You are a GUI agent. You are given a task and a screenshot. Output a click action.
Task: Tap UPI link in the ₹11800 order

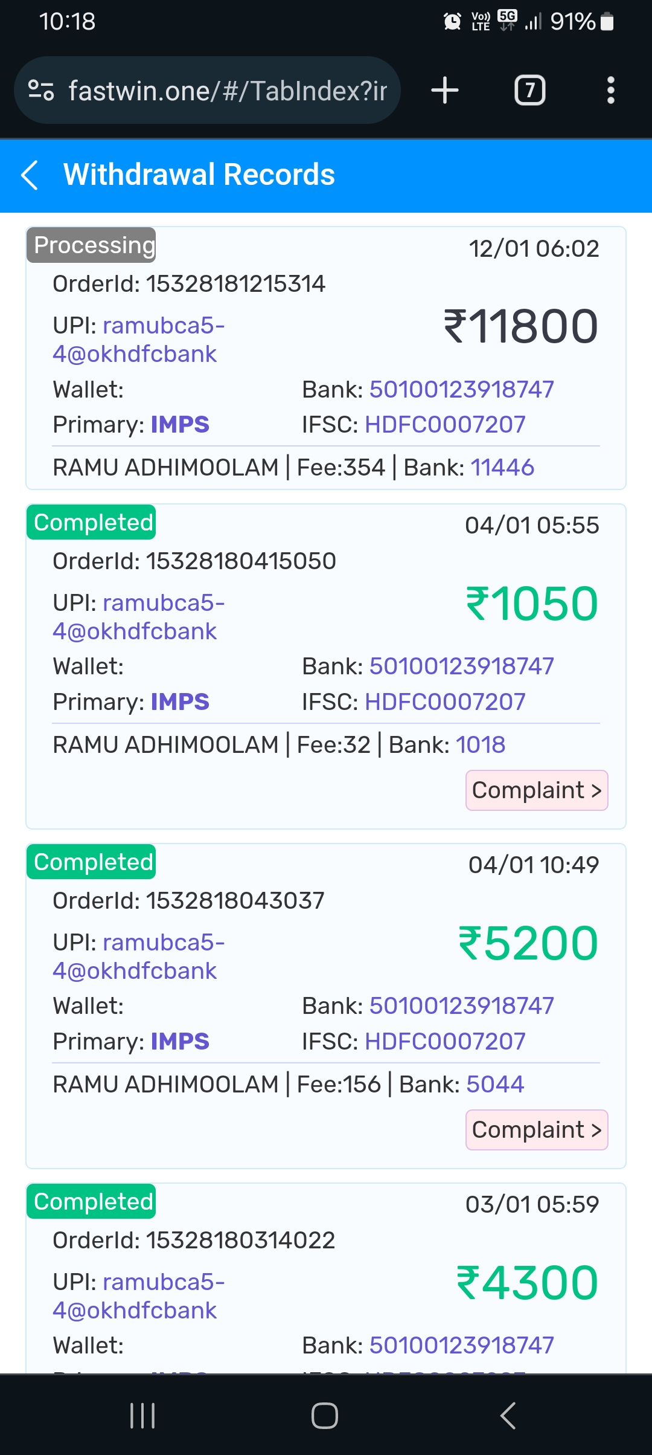click(139, 340)
